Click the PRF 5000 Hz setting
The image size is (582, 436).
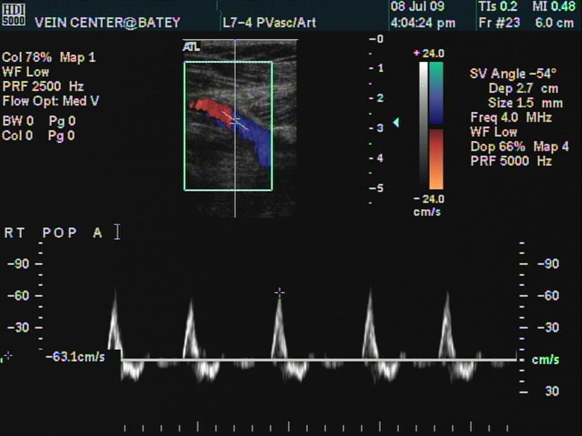click(x=511, y=161)
